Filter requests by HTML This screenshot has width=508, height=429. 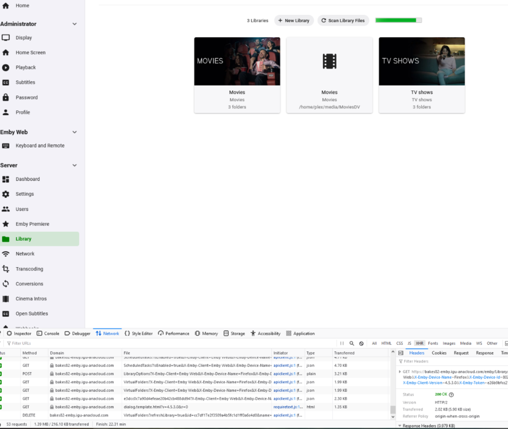click(386, 343)
